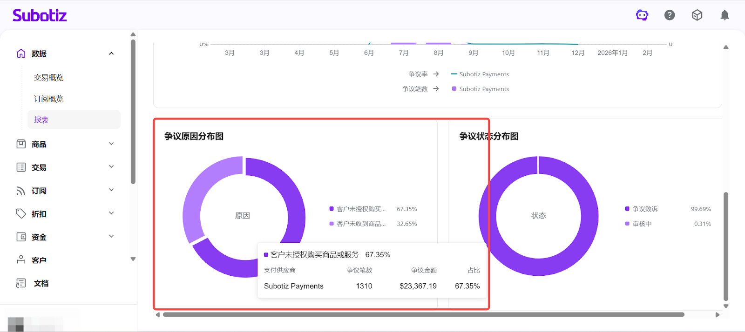Select the 报表 menu item

41,120
